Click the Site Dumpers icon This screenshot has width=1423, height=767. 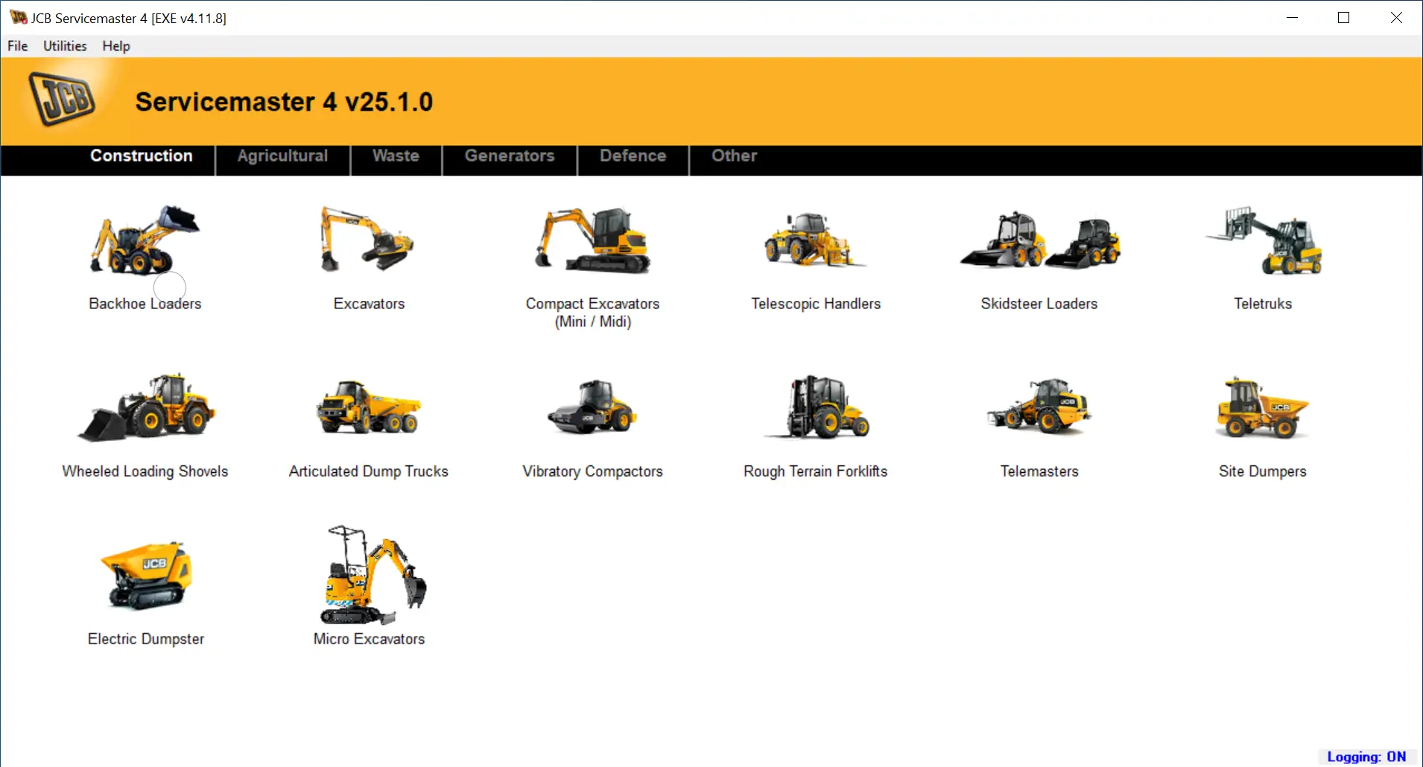point(1262,408)
